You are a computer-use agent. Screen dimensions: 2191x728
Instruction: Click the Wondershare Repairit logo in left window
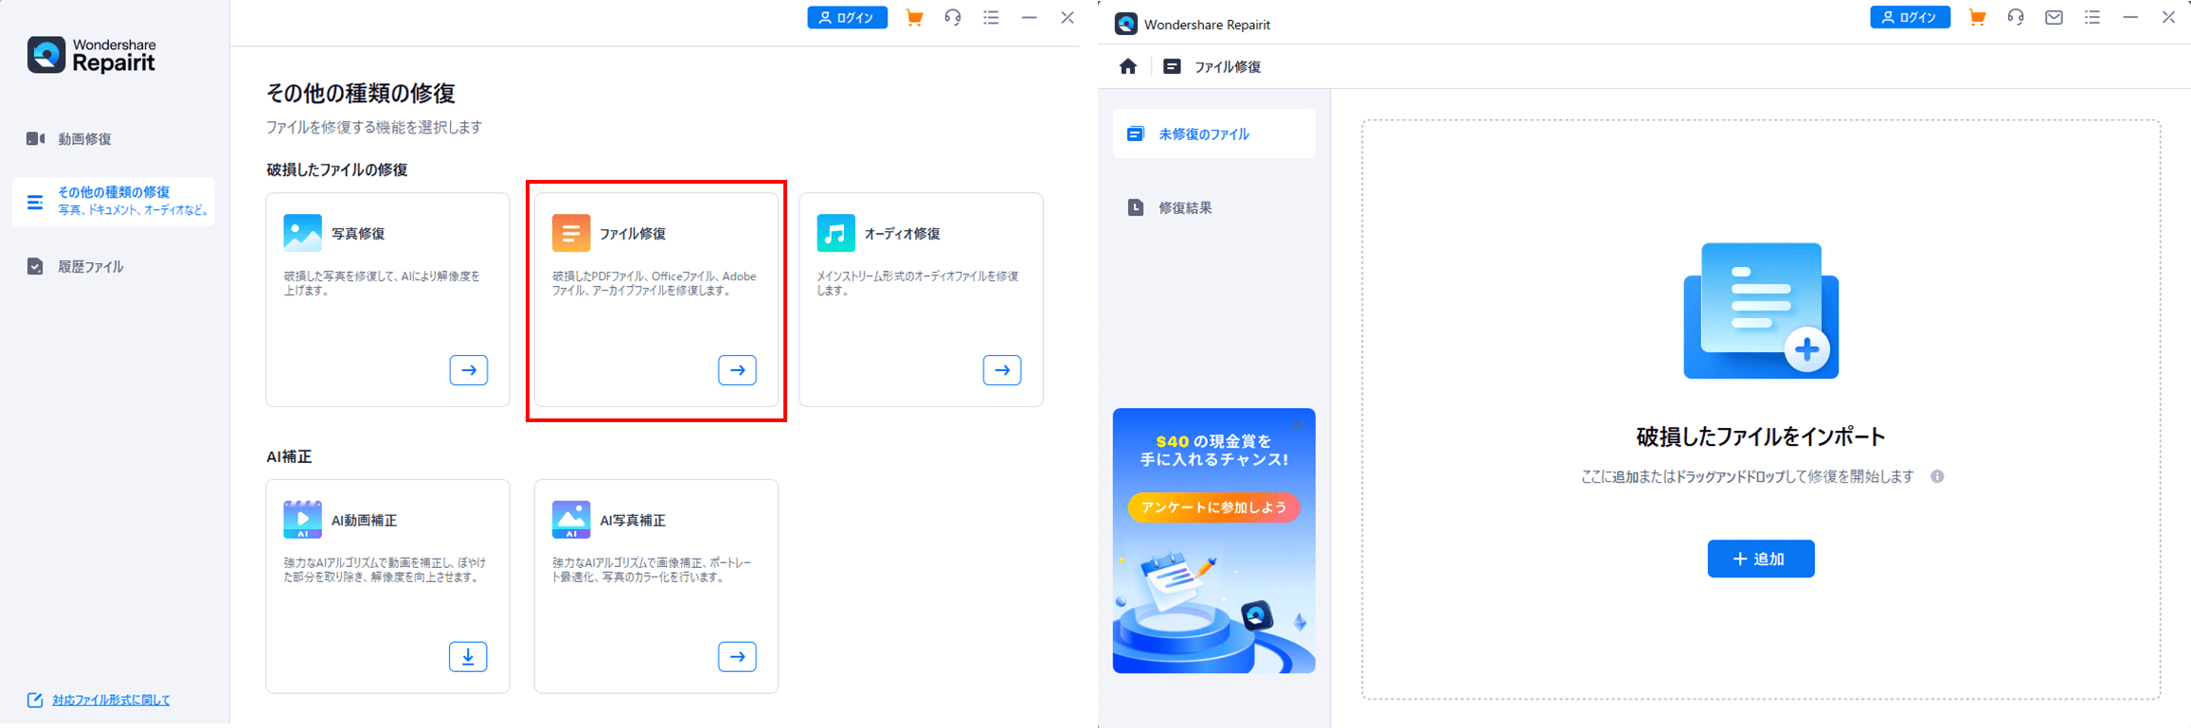tap(92, 55)
